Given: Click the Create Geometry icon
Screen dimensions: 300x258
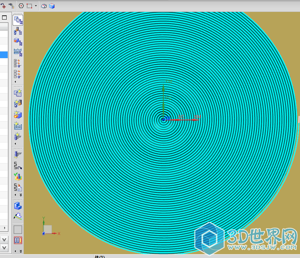Looking at the screenshot, I should click(18, 114).
